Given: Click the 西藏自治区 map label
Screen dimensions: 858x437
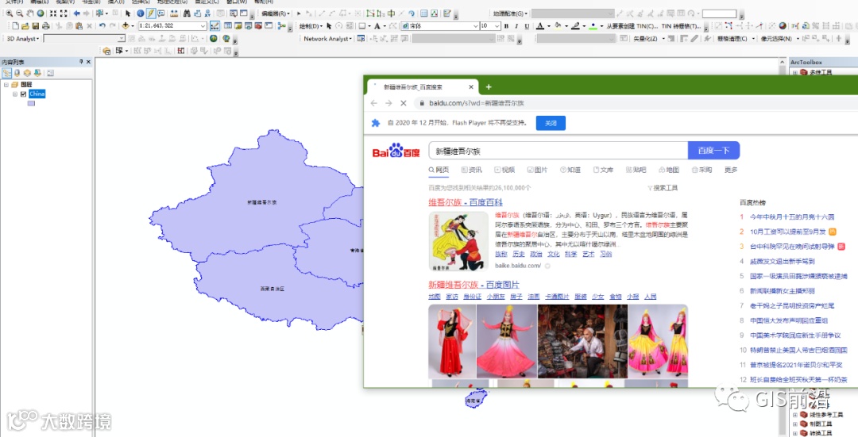Looking at the screenshot, I should coord(272,289).
